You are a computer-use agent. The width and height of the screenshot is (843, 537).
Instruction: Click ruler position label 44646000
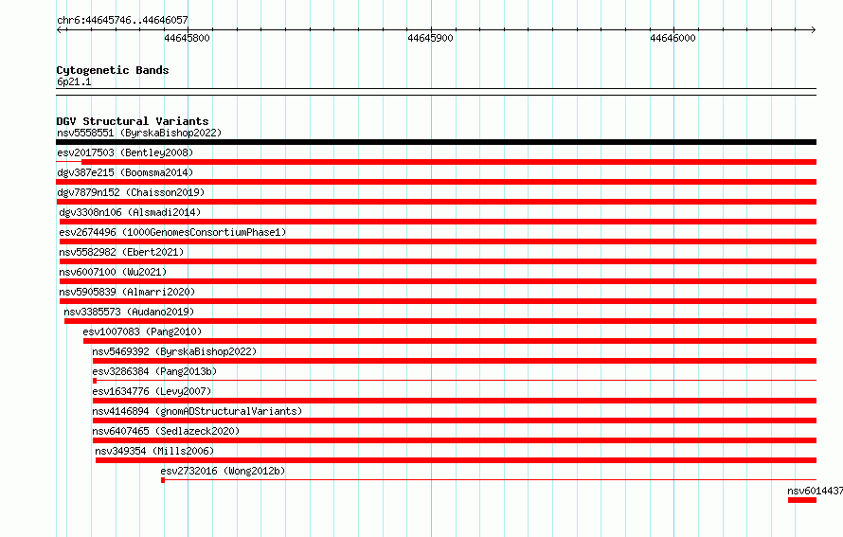673,38
